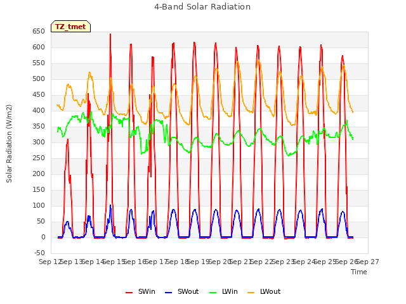Click the blue SWout legend color marker
The width and height of the screenshot is (406, 304).
168,293
